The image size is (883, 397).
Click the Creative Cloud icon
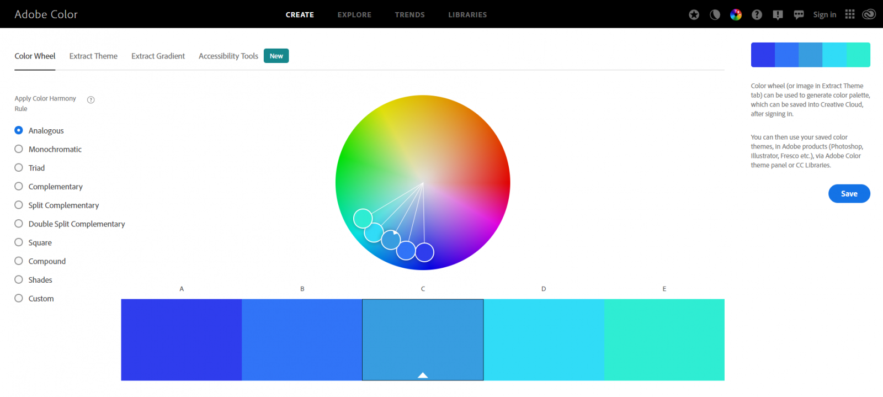point(869,14)
